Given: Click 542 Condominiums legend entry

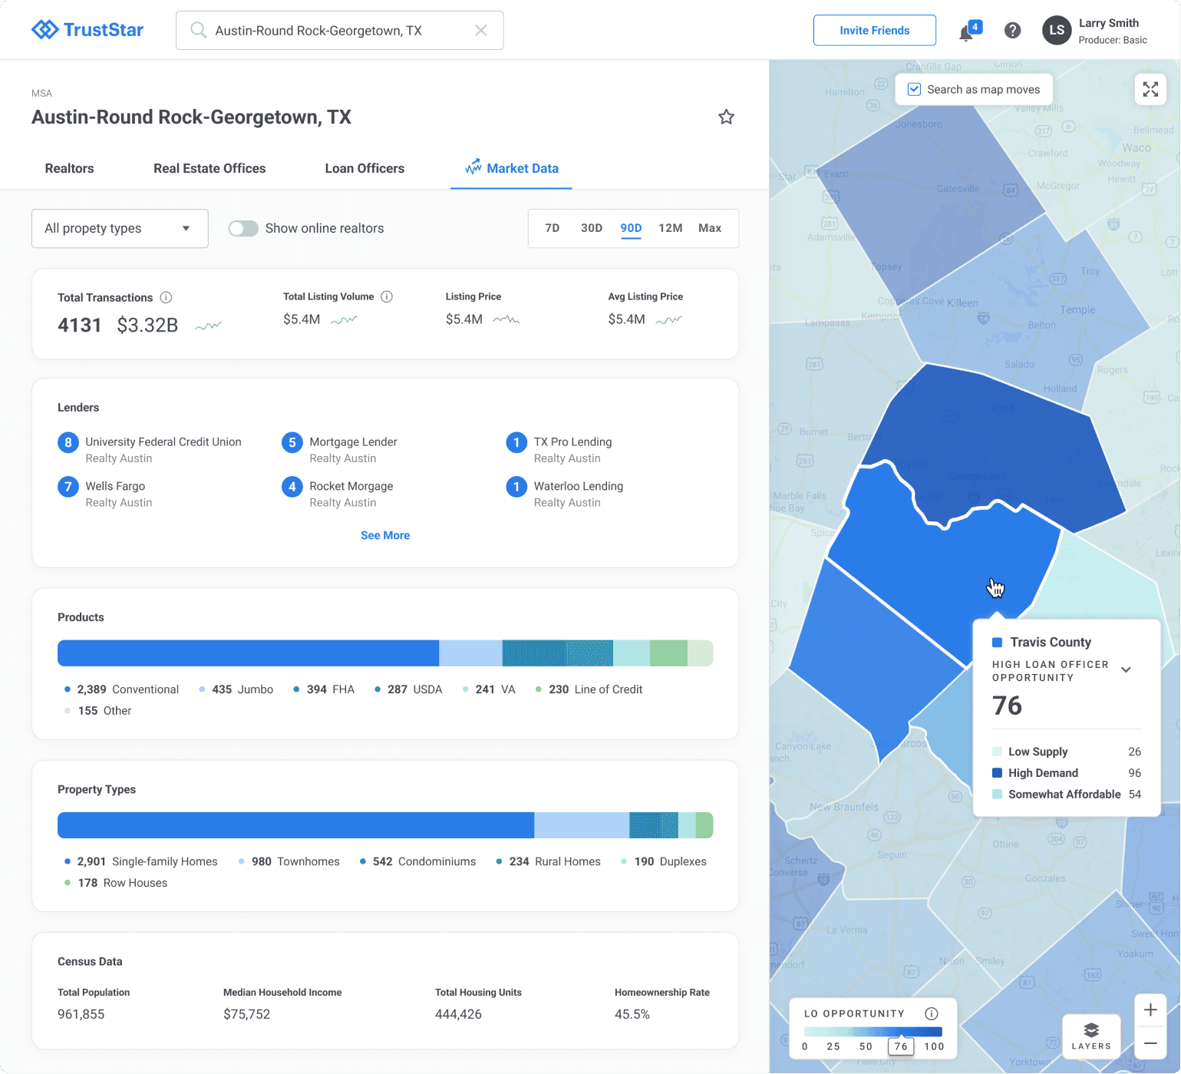Looking at the screenshot, I should 417,861.
